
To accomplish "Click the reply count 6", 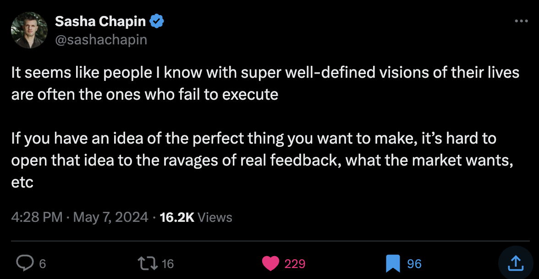I will [42, 263].
